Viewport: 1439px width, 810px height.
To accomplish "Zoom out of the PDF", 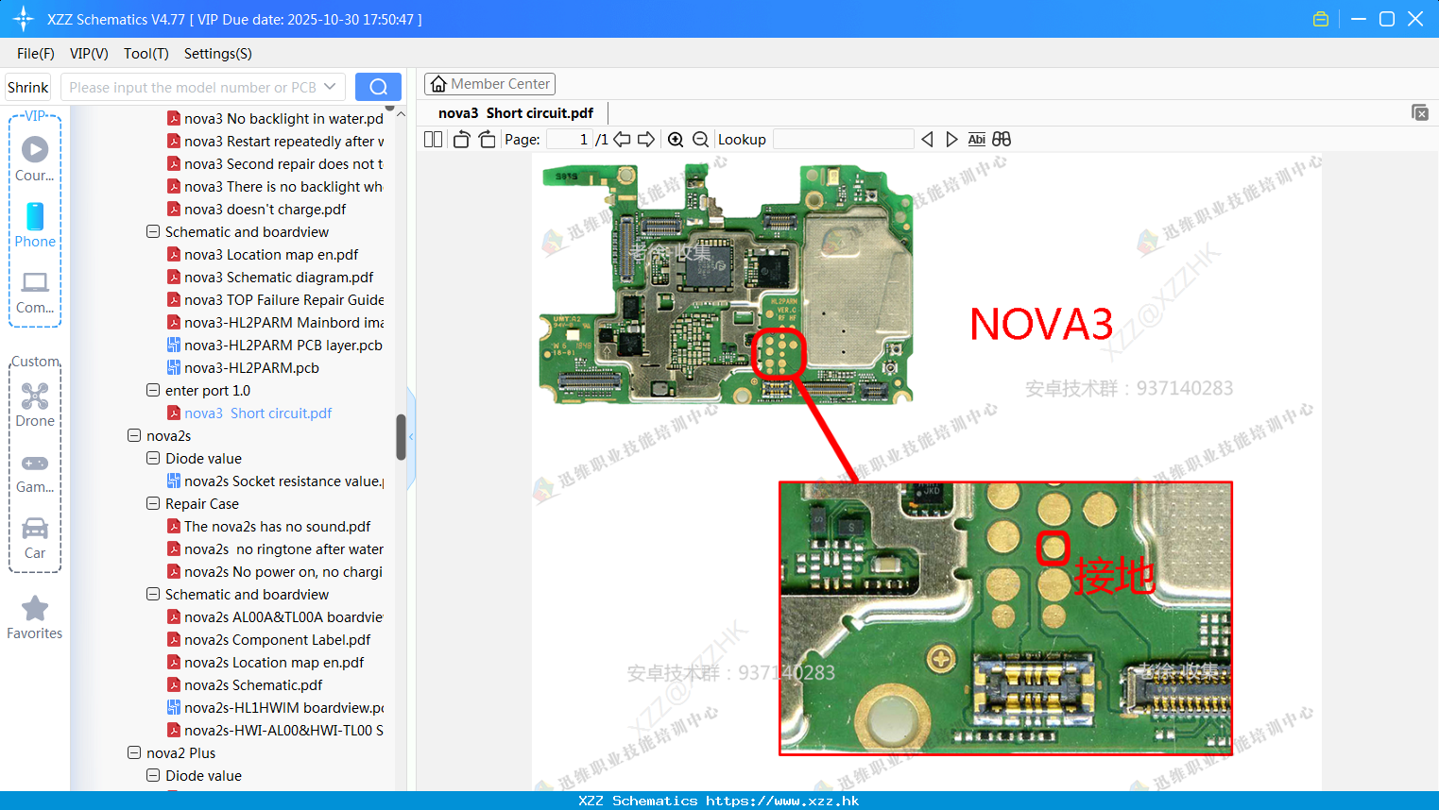I will coord(700,139).
